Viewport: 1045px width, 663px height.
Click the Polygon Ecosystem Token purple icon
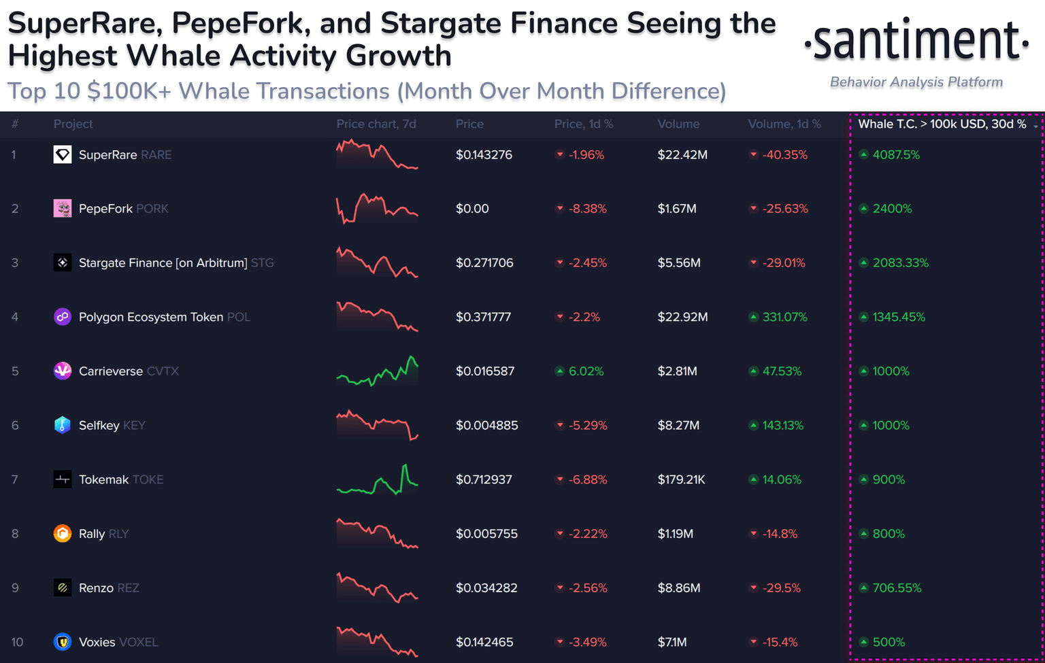click(x=63, y=317)
